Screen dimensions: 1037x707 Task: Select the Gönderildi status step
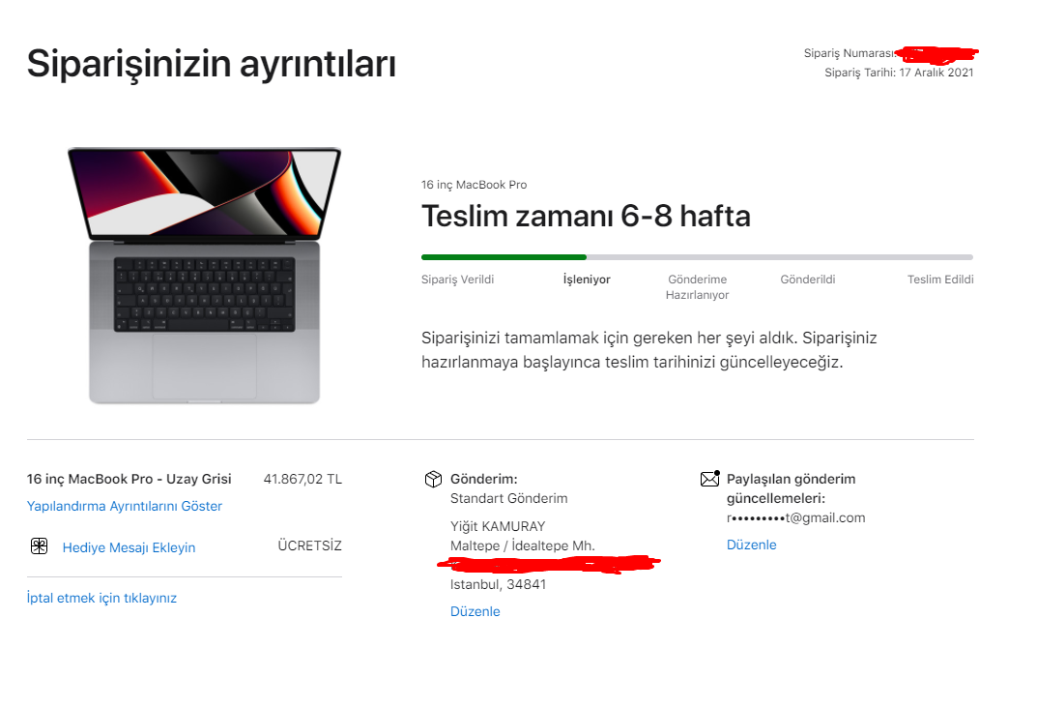(x=808, y=280)
